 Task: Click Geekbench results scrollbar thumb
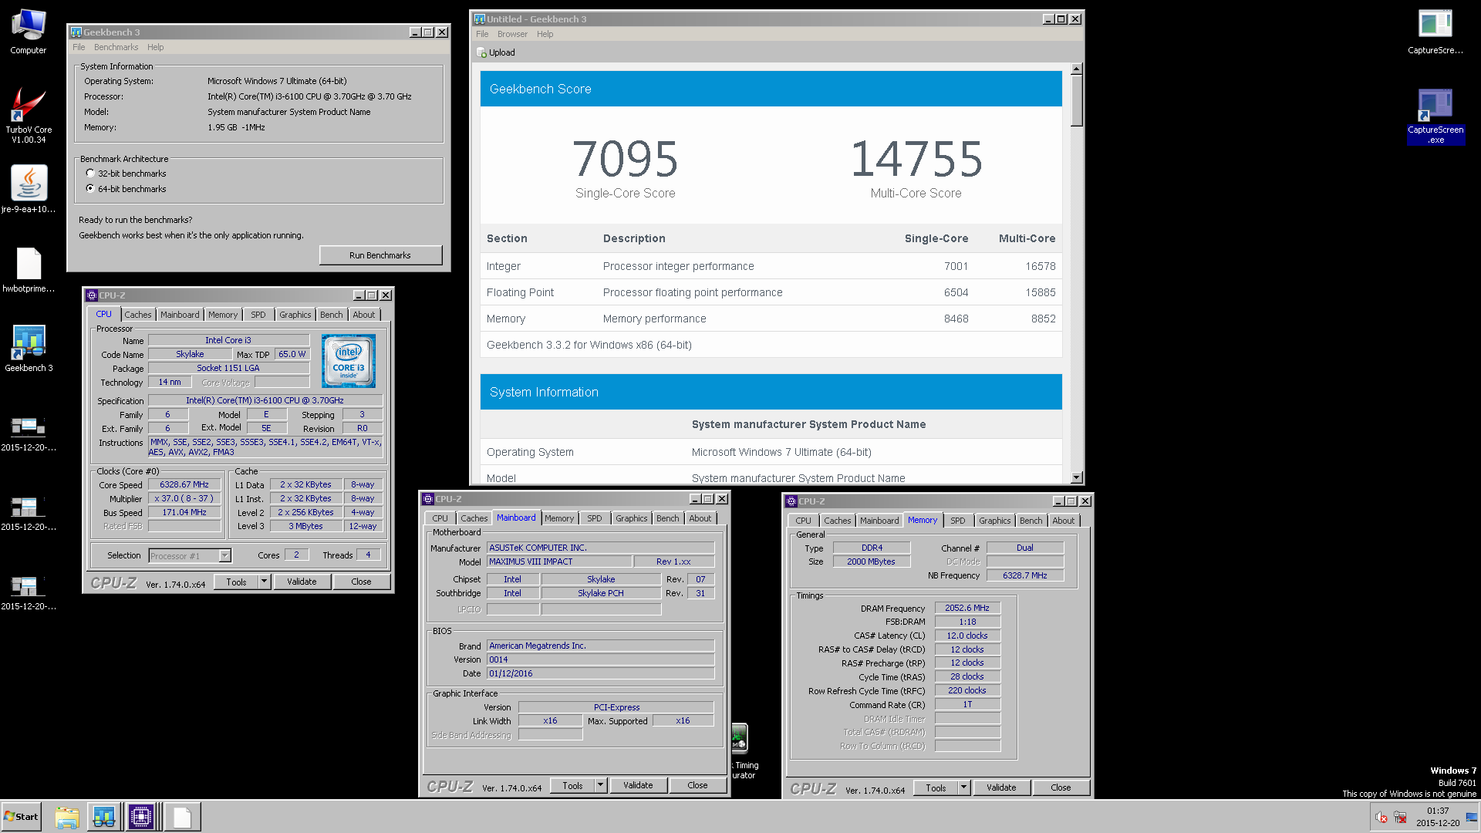click(x=1077, y=101)
